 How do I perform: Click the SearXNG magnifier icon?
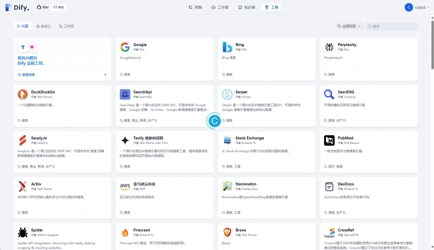point(329,94)
